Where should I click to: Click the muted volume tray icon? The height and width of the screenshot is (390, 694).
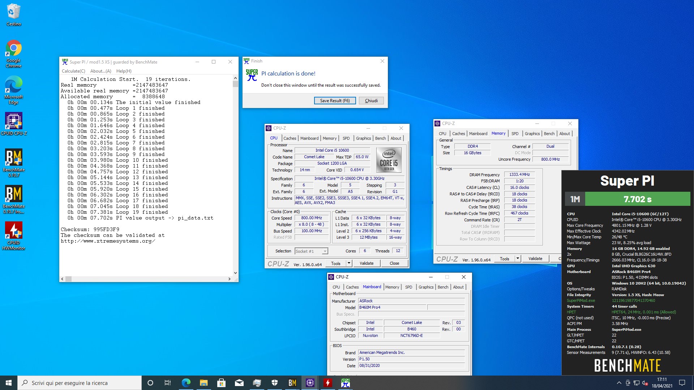click(x=645, y=383)
